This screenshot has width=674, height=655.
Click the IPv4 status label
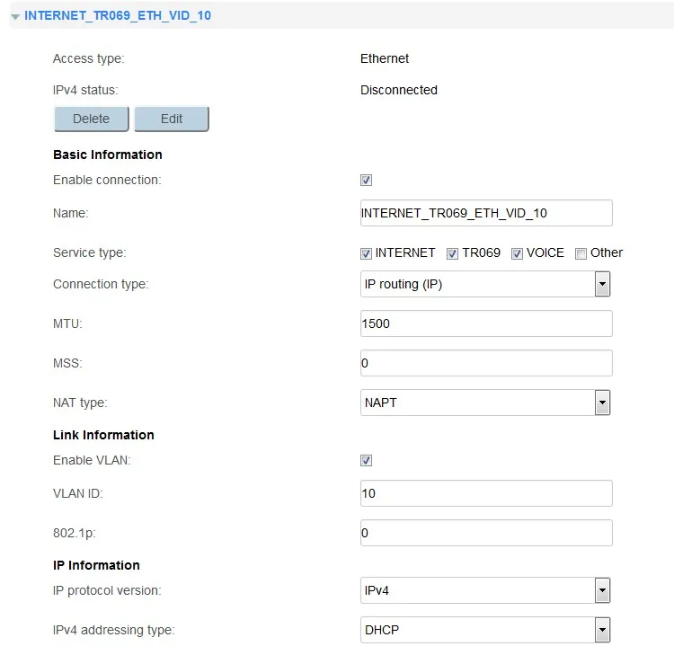coord(85,90)
